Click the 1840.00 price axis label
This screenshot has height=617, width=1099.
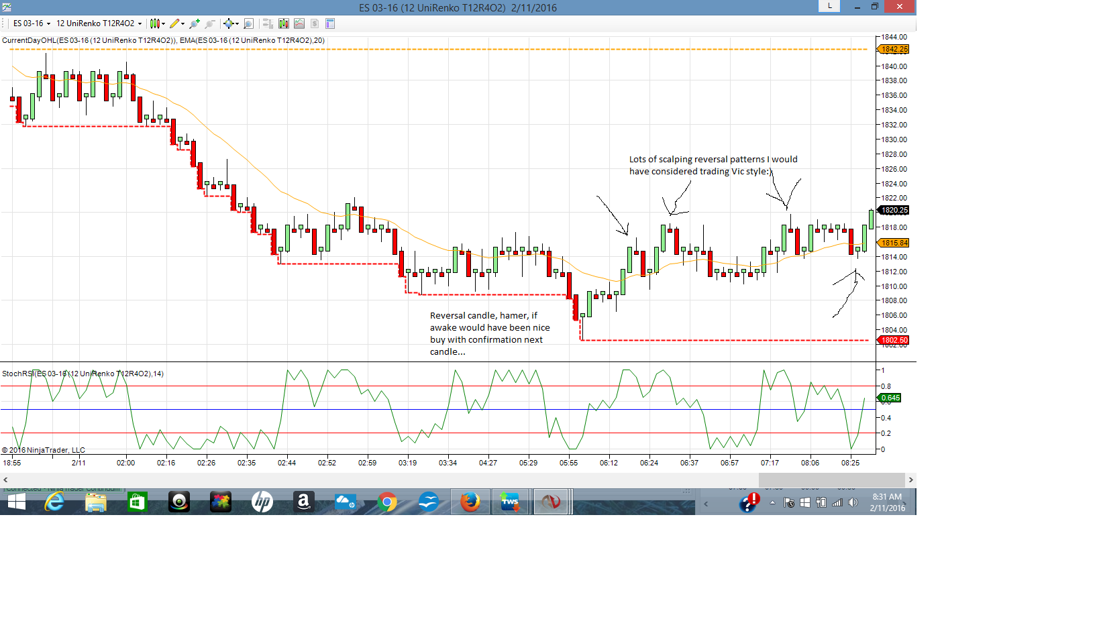[x=894, y=66]
